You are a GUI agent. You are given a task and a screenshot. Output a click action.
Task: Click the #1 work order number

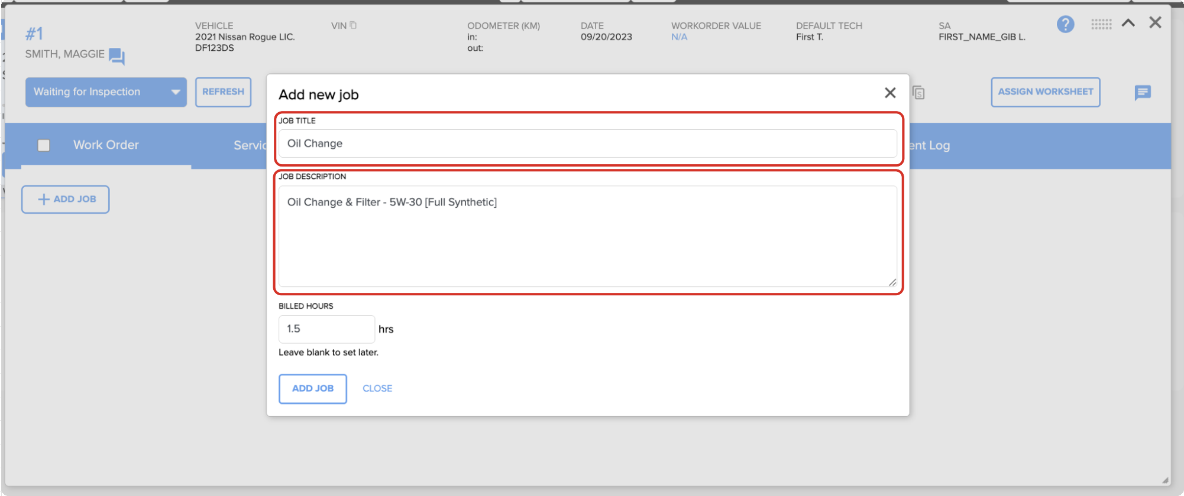pos(34,34)
